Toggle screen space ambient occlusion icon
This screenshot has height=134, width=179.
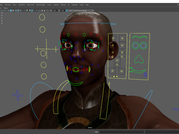pyautogui.click(x=27, y=10)
